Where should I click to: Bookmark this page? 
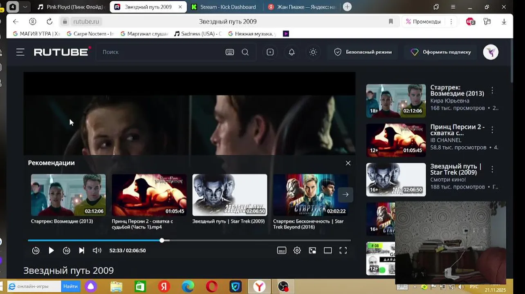pos(390,22)
